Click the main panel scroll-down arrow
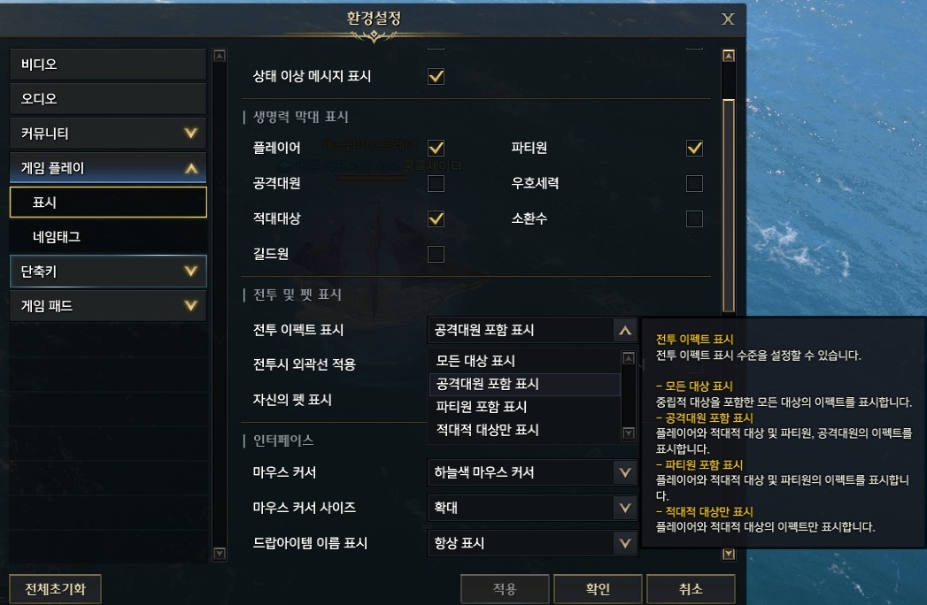Image resolution: width=927 pixels, height=605 pixels. click(729, 554)
